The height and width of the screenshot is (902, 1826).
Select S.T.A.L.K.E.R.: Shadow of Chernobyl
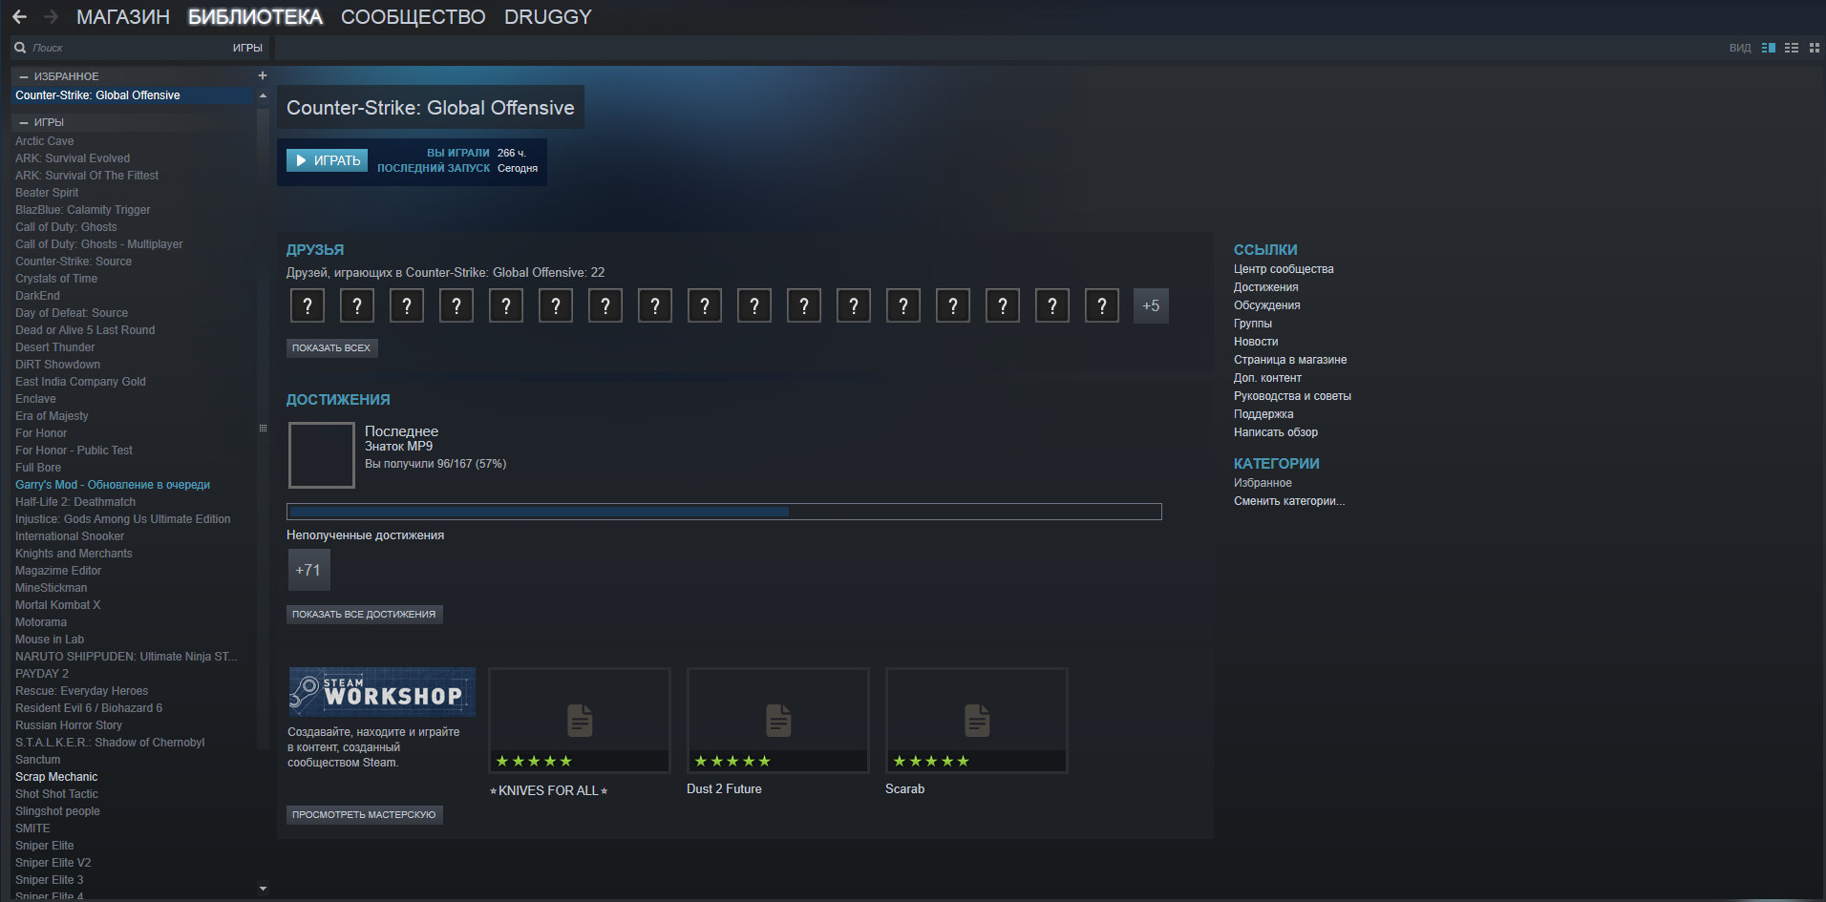(110, 743)
